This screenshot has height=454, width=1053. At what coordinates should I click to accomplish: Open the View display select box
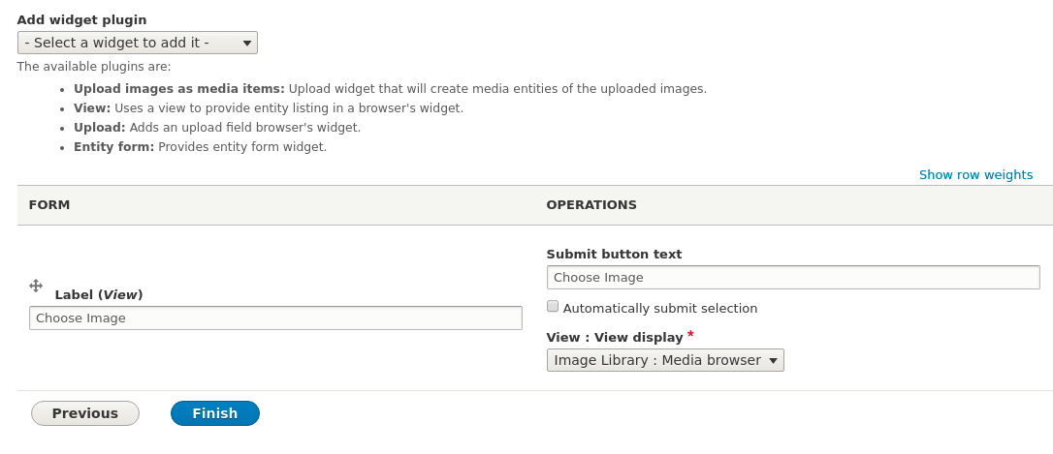click(x=665, y=360)
